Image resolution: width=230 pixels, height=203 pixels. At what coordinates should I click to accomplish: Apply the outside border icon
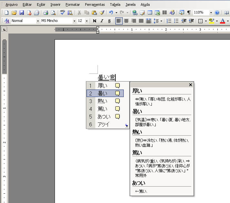click(x=200, y=21)
